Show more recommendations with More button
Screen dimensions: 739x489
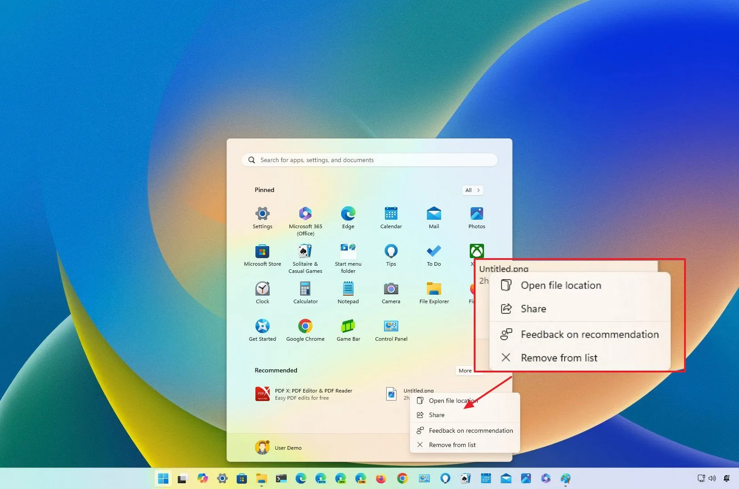465,371
